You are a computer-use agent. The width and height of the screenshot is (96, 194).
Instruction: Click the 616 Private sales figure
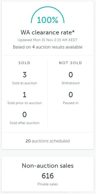48,176
